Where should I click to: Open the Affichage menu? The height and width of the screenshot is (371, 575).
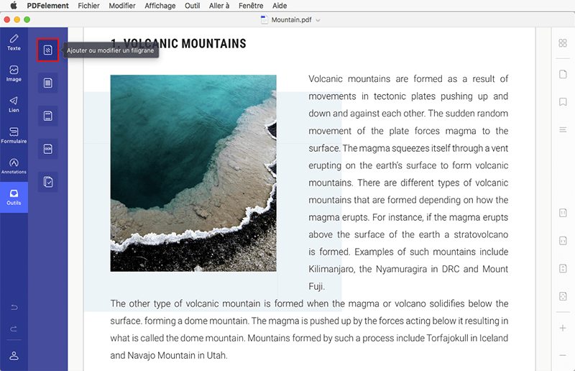click(x=160, y=6)
